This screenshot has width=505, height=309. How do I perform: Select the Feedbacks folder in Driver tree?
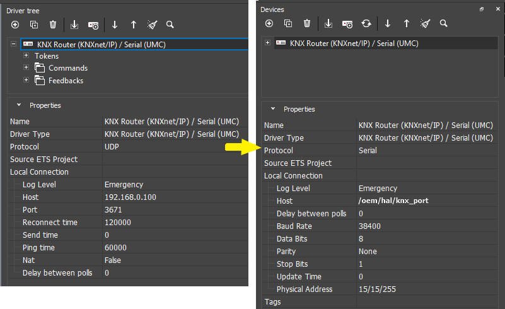pos(66,81)
